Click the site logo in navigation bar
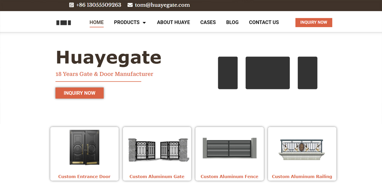 [x=63, y=23]
